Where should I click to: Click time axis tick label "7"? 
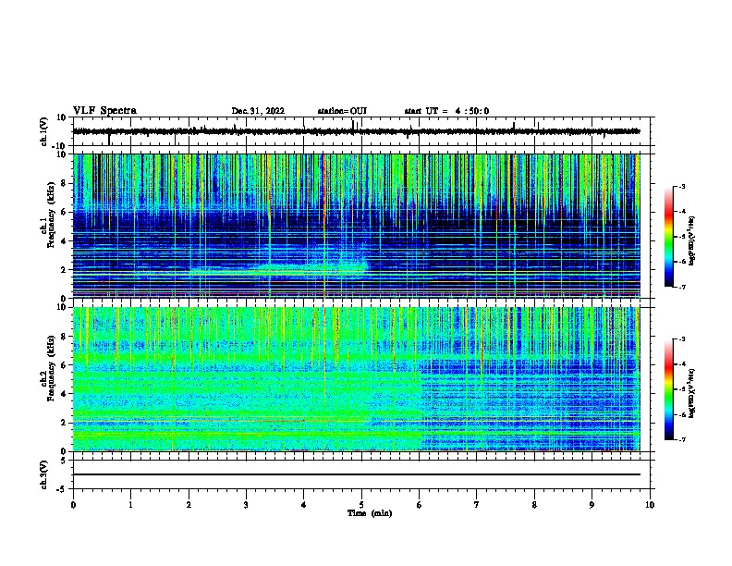[477, 505]
